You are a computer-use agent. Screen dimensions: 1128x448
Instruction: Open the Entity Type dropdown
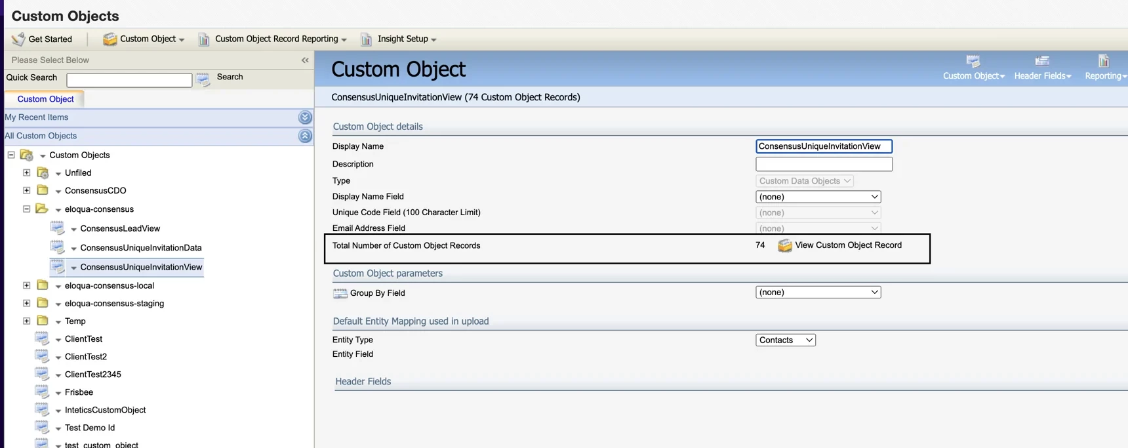pos(785,340)
